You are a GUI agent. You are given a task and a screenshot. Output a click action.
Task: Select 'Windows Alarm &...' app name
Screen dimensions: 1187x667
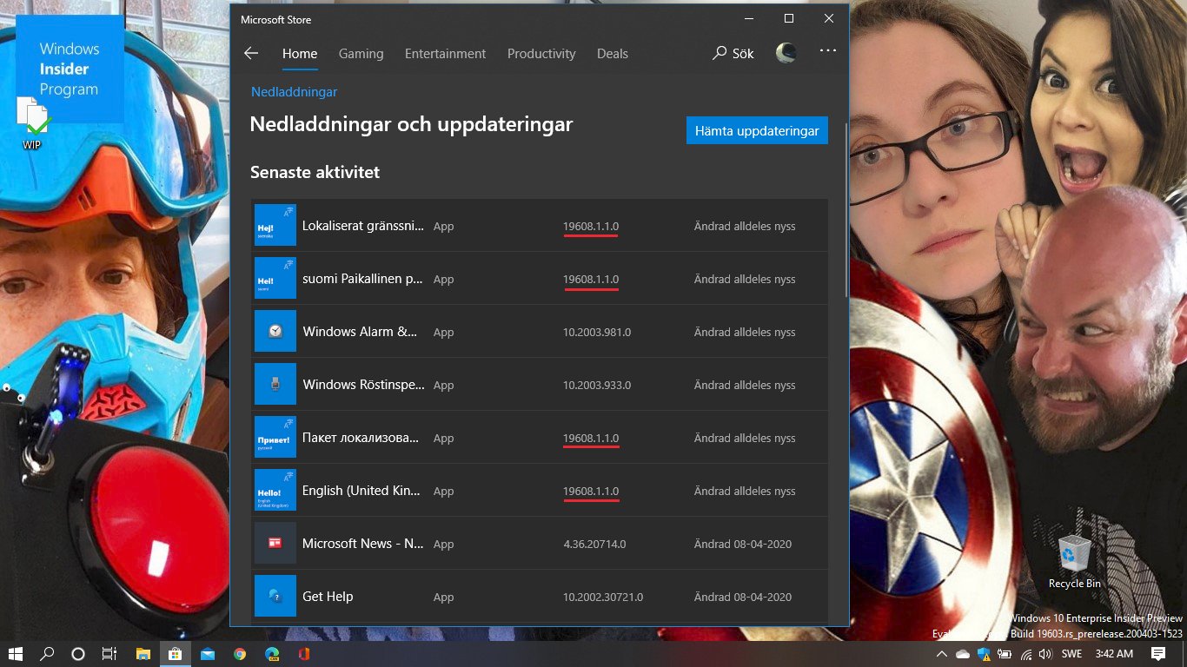coord(360,332)
